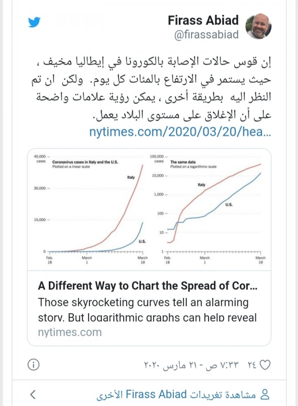Click the chevron arrow in the bottom bar
The width and height of the screenshot is (298, 406).
pyautogui.click(x=33, y=394)
